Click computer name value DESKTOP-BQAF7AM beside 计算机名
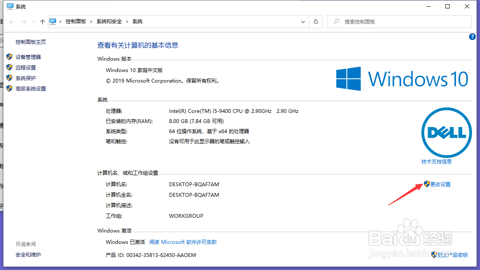 point(194,184)
